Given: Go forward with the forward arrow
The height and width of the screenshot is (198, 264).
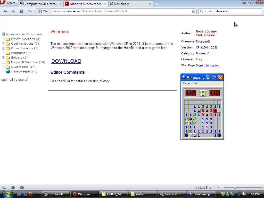Looking at the screenshot, I should coord(13,11).
